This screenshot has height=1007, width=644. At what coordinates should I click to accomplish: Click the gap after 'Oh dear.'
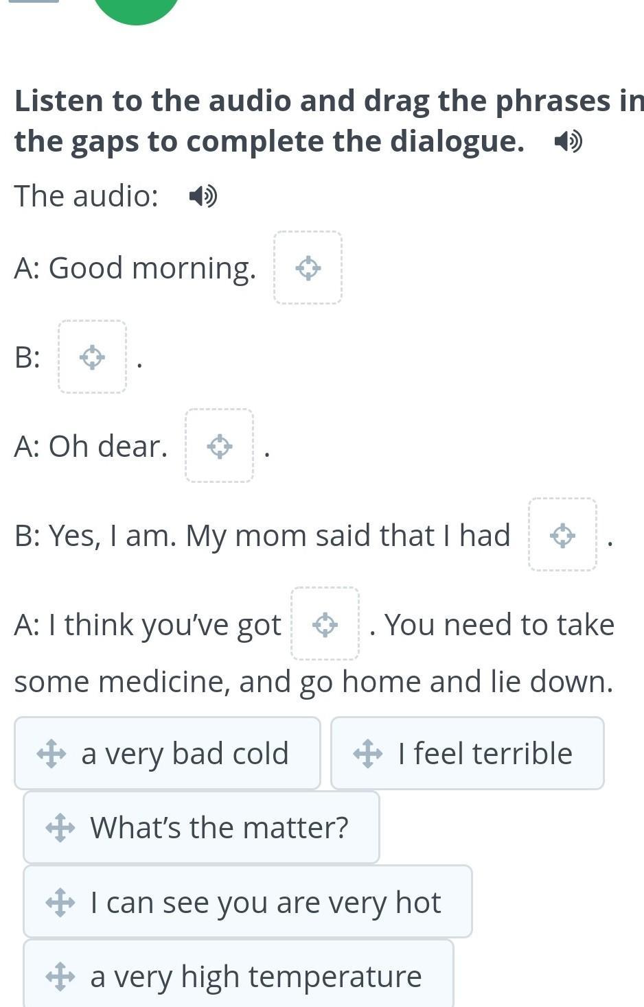coord(219,446)
